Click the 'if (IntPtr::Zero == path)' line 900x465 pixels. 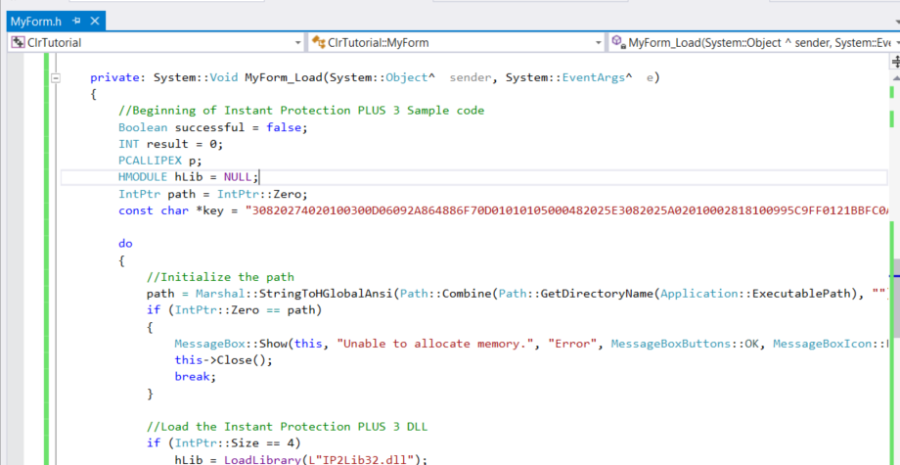coord(234,310)
